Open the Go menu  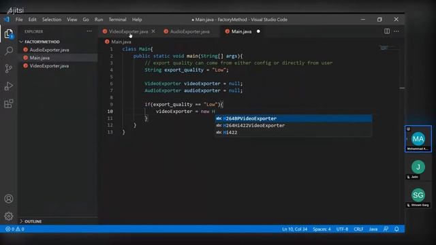(x=86, y=20)
